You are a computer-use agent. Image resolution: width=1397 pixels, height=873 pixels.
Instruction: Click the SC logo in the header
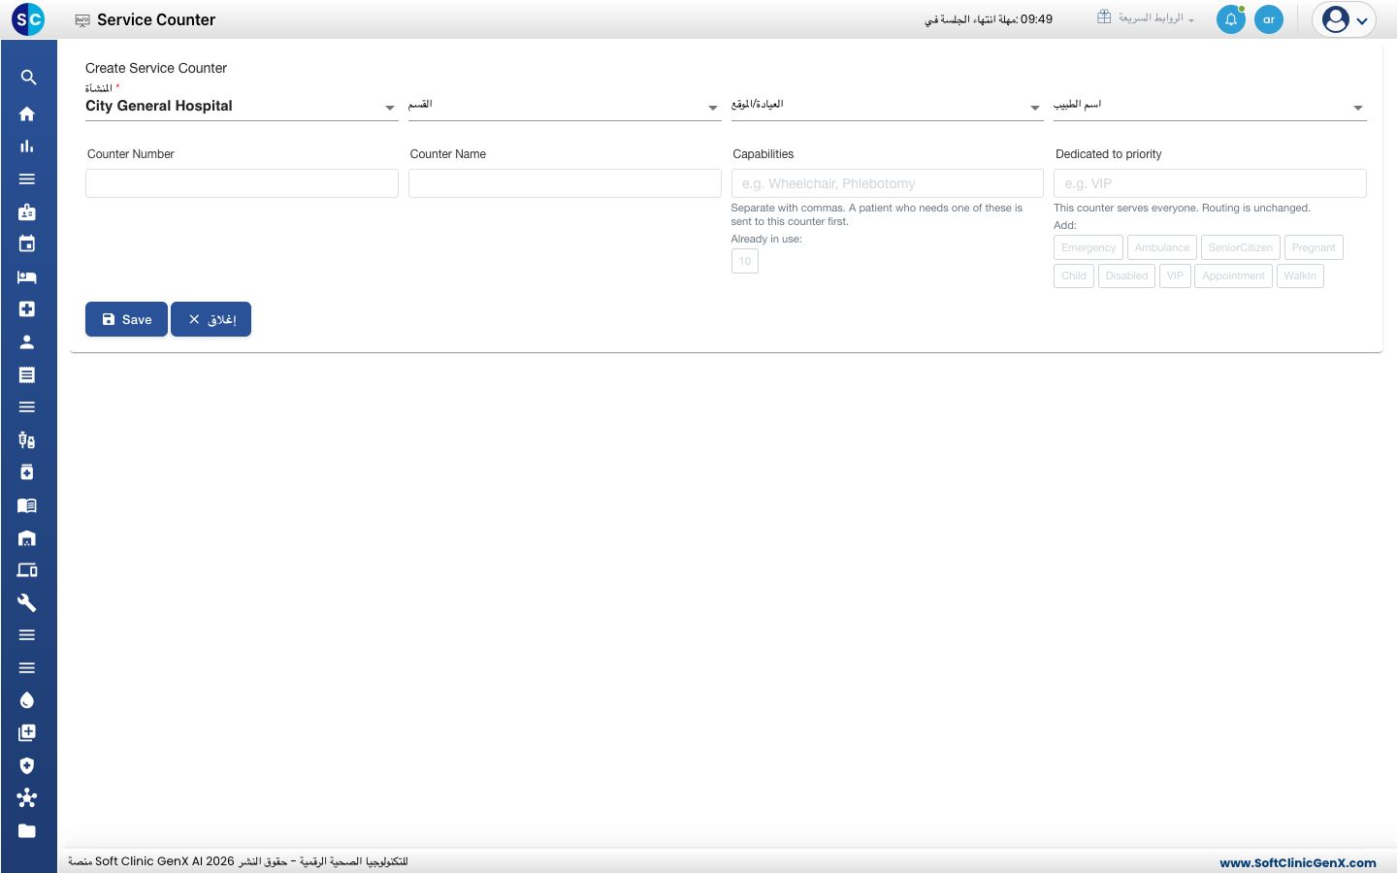[x=28, y=19]
